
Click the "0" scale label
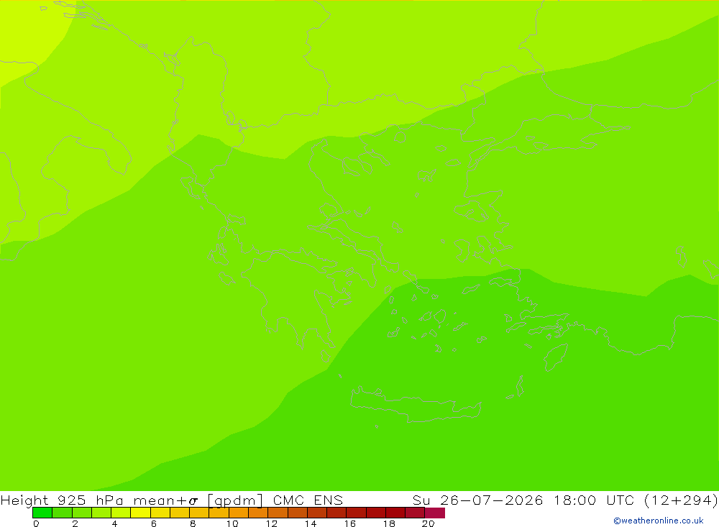coord(36,523)
